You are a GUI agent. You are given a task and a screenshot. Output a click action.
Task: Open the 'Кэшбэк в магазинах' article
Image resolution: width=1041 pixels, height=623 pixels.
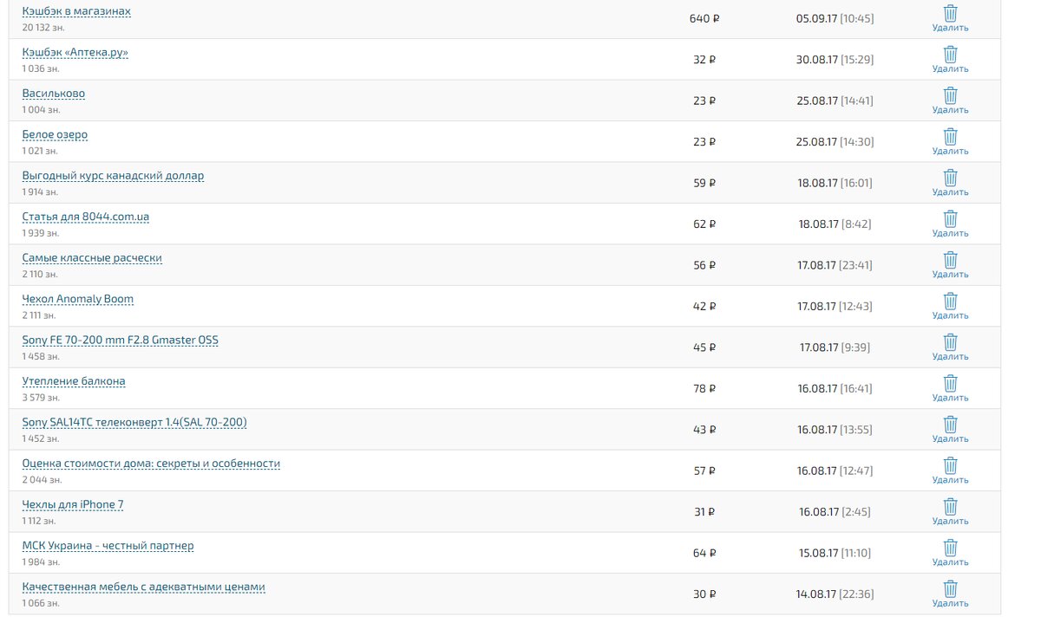[76, 11]
